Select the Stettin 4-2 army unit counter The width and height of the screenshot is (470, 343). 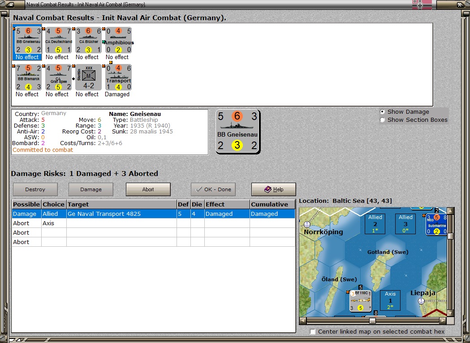[x=88, y=77]
